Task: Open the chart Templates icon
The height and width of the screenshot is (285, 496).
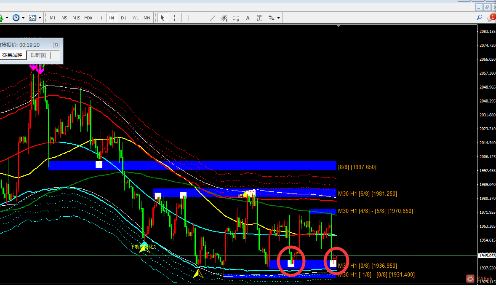Action: pos(32,18)
